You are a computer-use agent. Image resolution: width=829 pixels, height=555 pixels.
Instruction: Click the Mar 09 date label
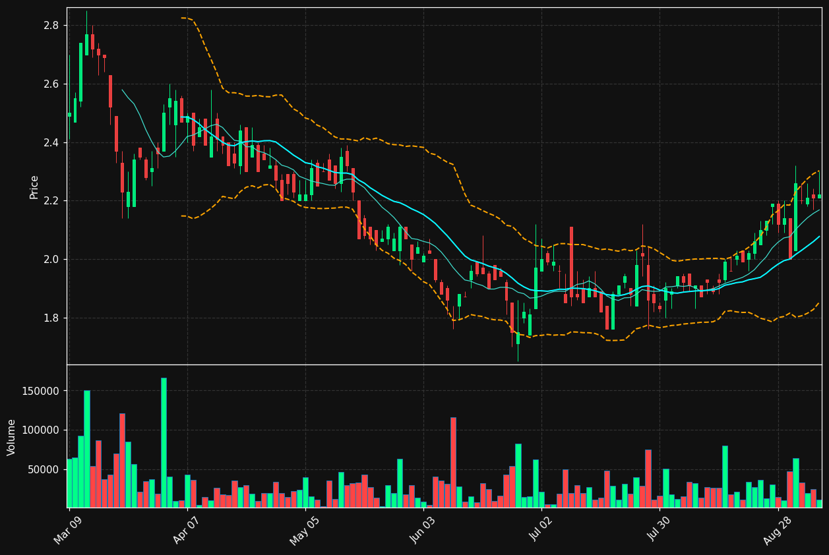(x=68, y=529)
